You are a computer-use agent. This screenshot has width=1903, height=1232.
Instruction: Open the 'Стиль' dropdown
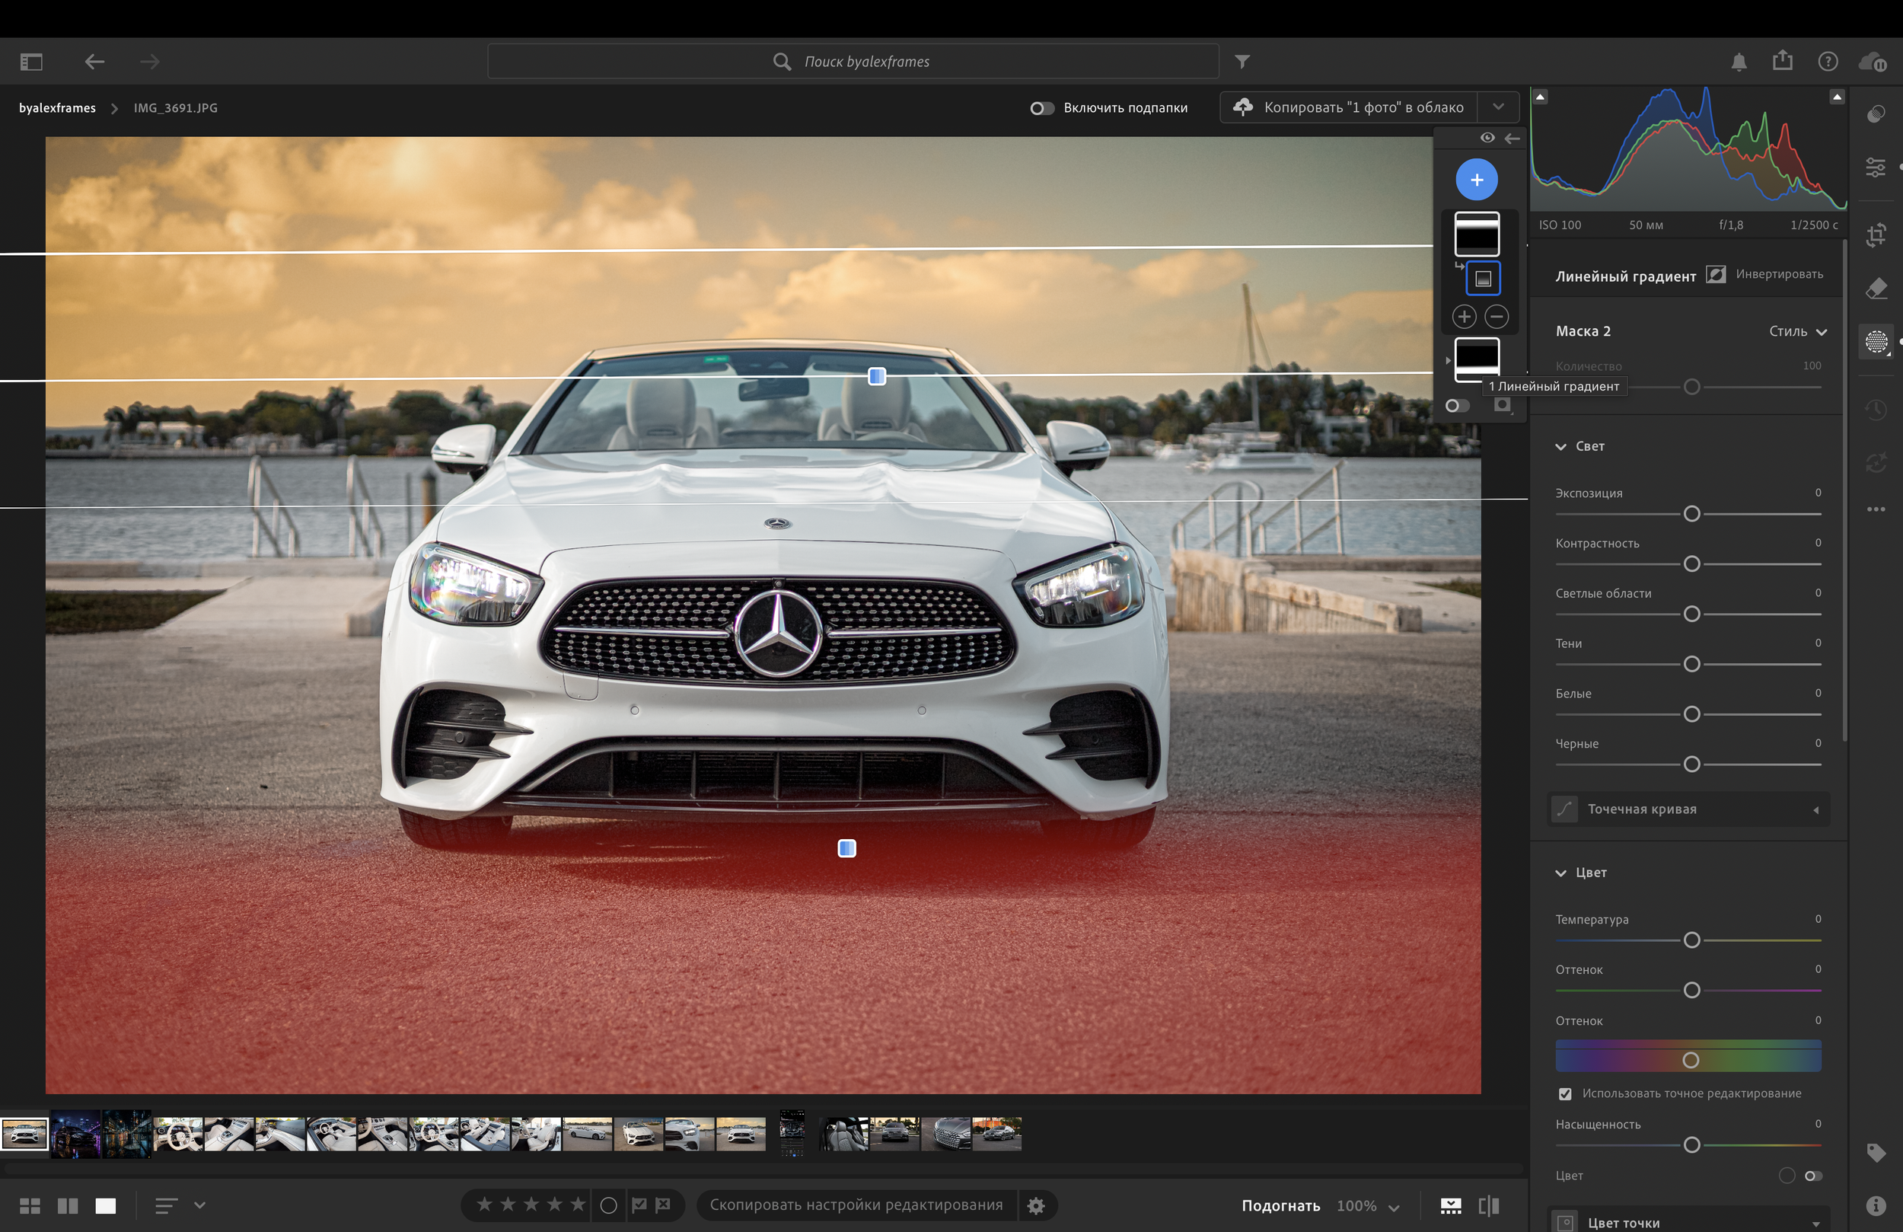pyautogui.click(x=1797, y=331)
